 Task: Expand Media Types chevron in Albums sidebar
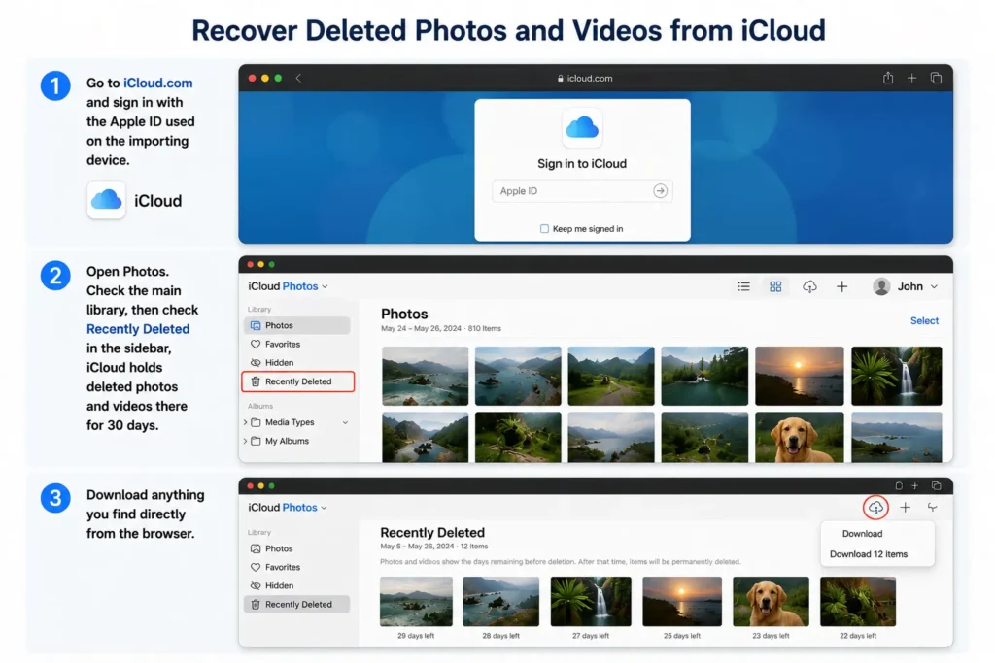point(246,422)
